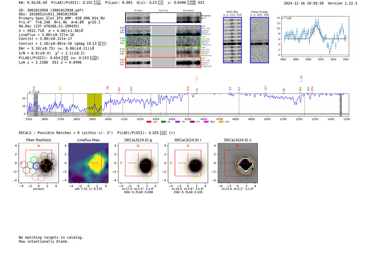Click the ID 3001013958 text line
The image size is (376, 256).
point(51,10)
